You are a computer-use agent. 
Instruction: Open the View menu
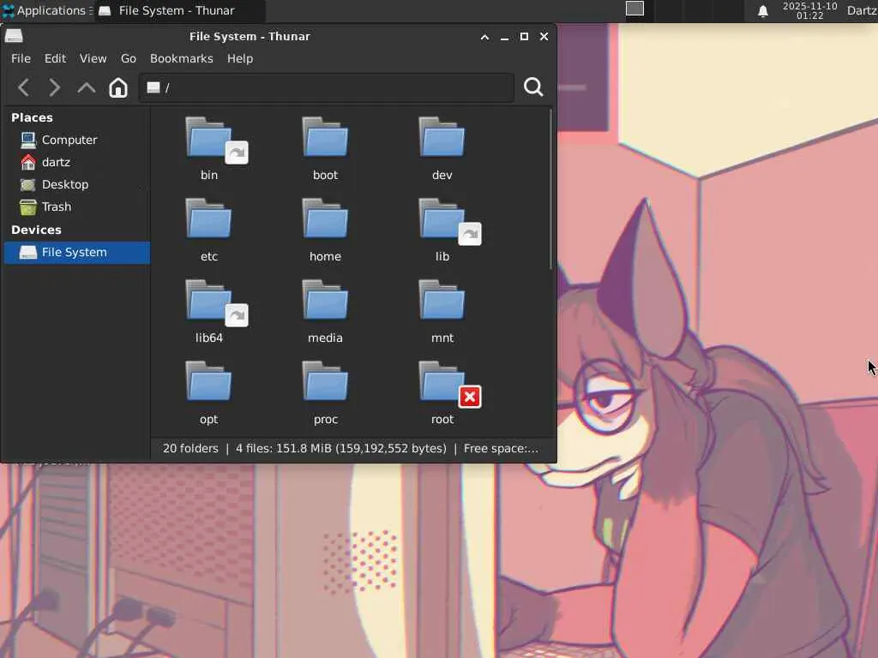(93, 59)
